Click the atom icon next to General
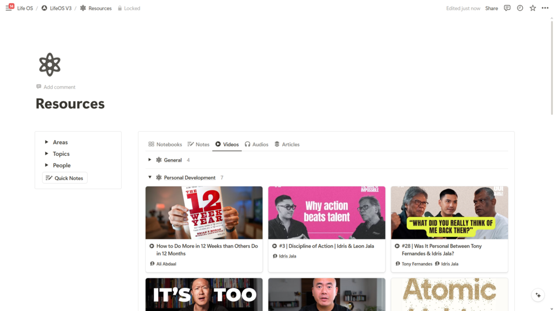 click(x=159, y=160)
